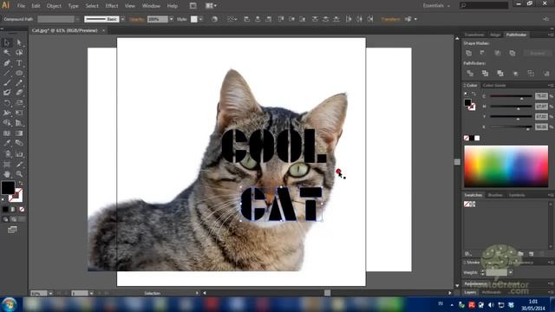
Task: Select the Eraser tool
Action: pyautogui.click(x=19, y=93)
